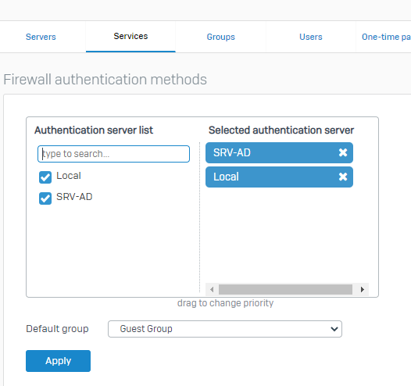Click the scrollbar right arrow
The image size is (411, 386).
click(x=363, y=290)
